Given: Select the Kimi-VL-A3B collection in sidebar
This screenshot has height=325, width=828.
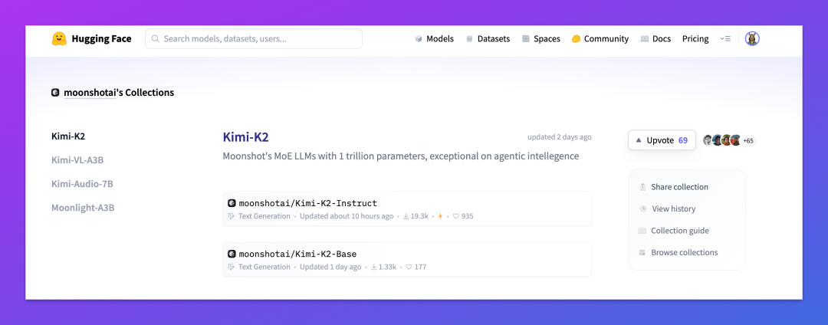Looking at the screenshot, I should click(80, 160).
